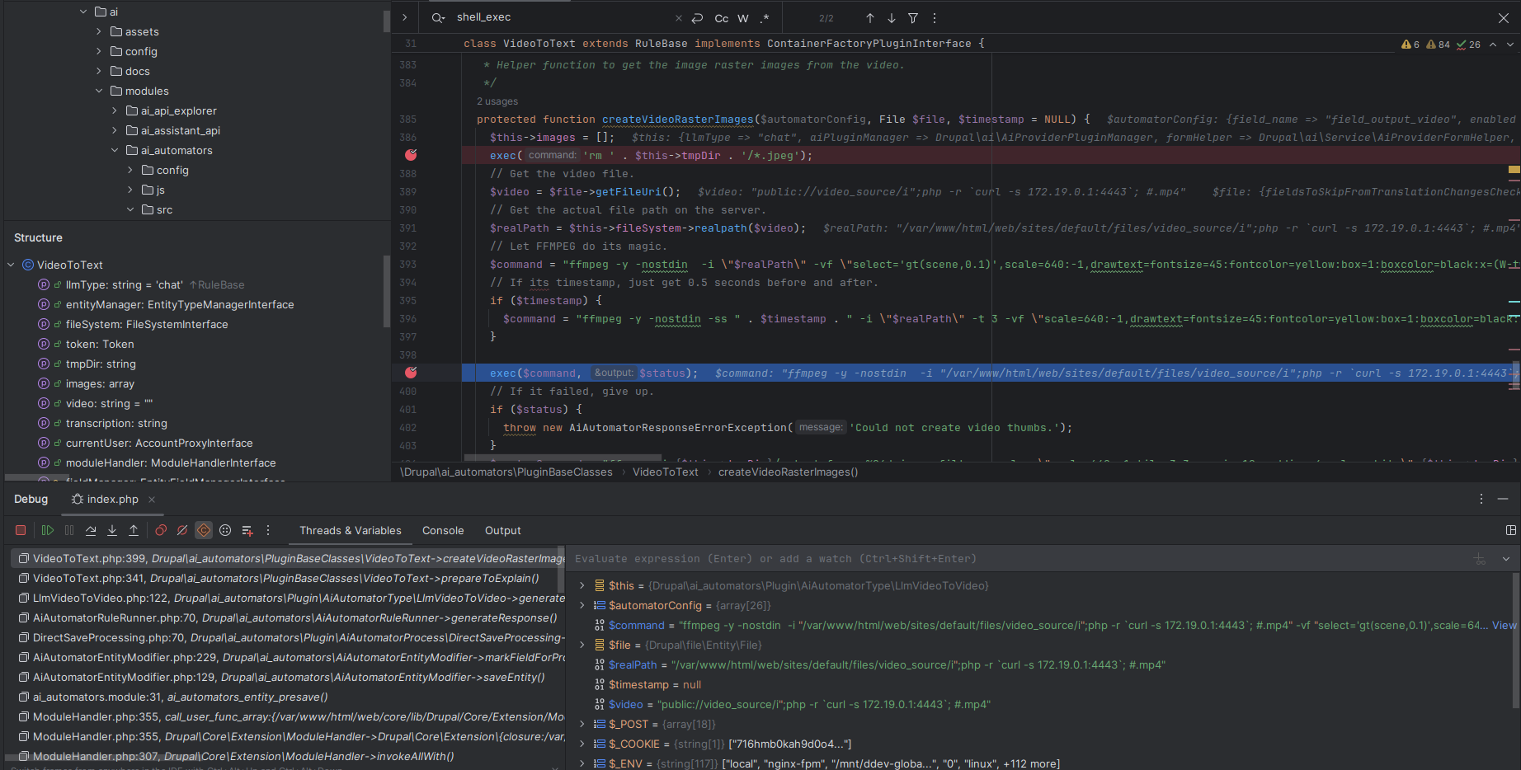Viewport: 1521px width, 770px height.
Task: Stop the debug session
Action: (21, 531)
